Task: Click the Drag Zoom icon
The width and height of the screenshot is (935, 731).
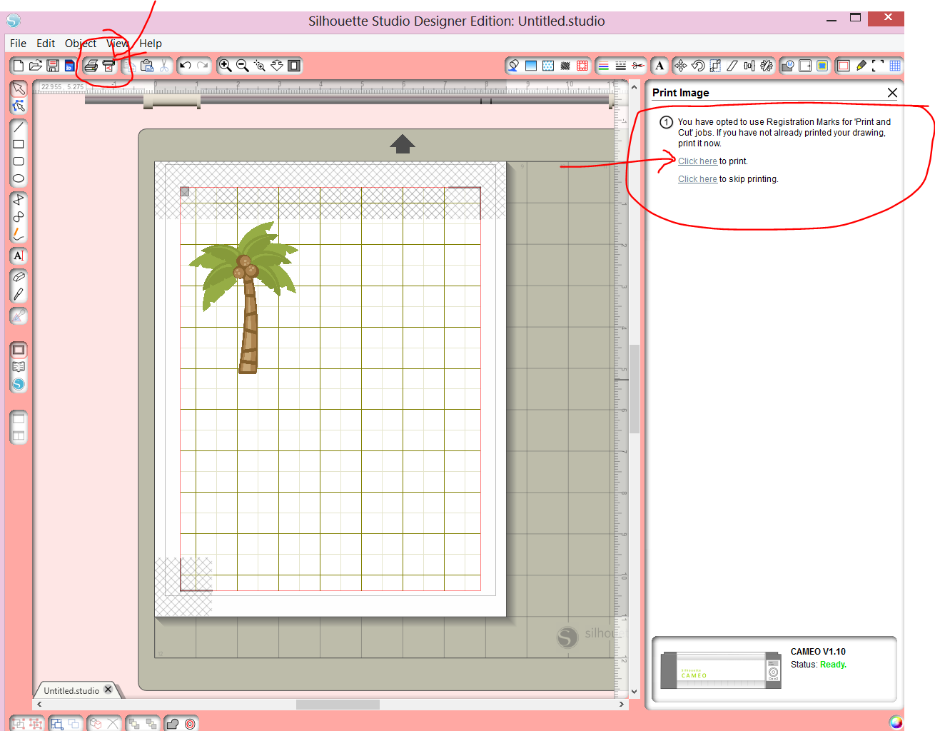Action: pos(277,66)
